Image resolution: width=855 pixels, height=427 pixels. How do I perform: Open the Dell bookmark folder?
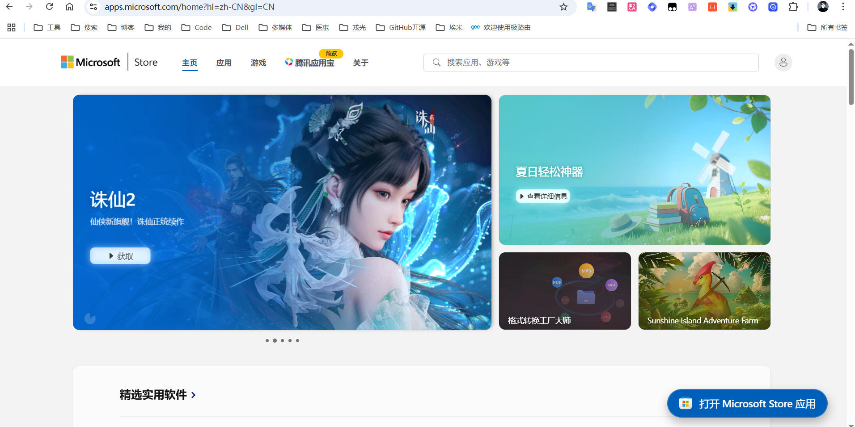[x=235, y=27]
